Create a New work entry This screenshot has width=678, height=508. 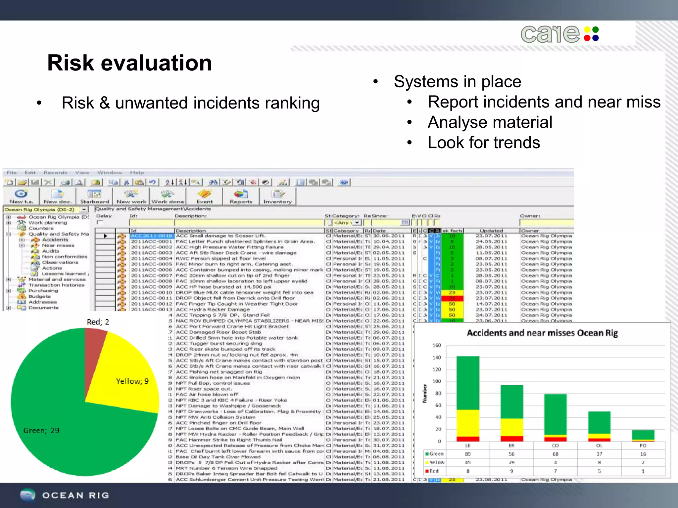coord(131,196)
